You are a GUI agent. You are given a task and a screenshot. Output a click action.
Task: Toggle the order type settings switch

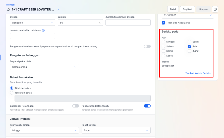[x=147, y=46]
